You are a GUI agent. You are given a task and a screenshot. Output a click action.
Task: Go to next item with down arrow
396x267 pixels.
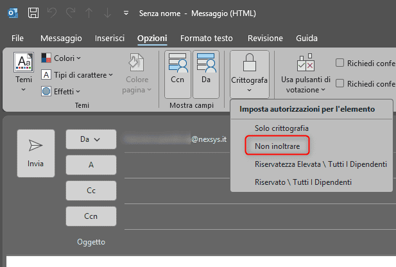click(108, 13)
